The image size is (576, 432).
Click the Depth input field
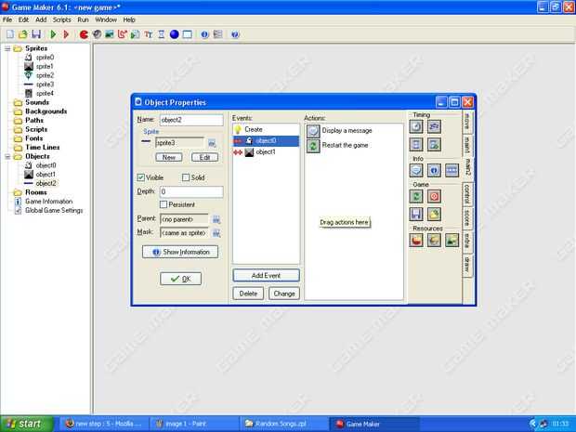tap(191, 191)
